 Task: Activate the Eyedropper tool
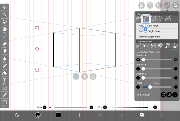5,96
